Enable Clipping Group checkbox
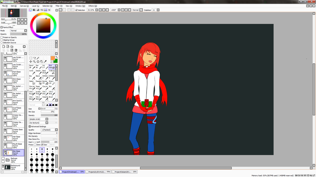Screen dimensions: 316x177 (x=2, y=40)
